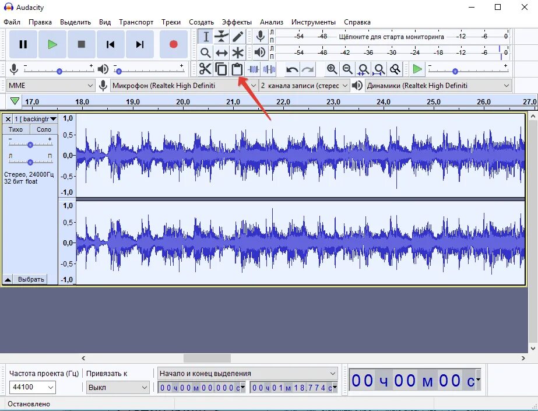Select the Selection (I-beam) tool
The width and height of the screenshot is (538, 411).
coord(206,36)
